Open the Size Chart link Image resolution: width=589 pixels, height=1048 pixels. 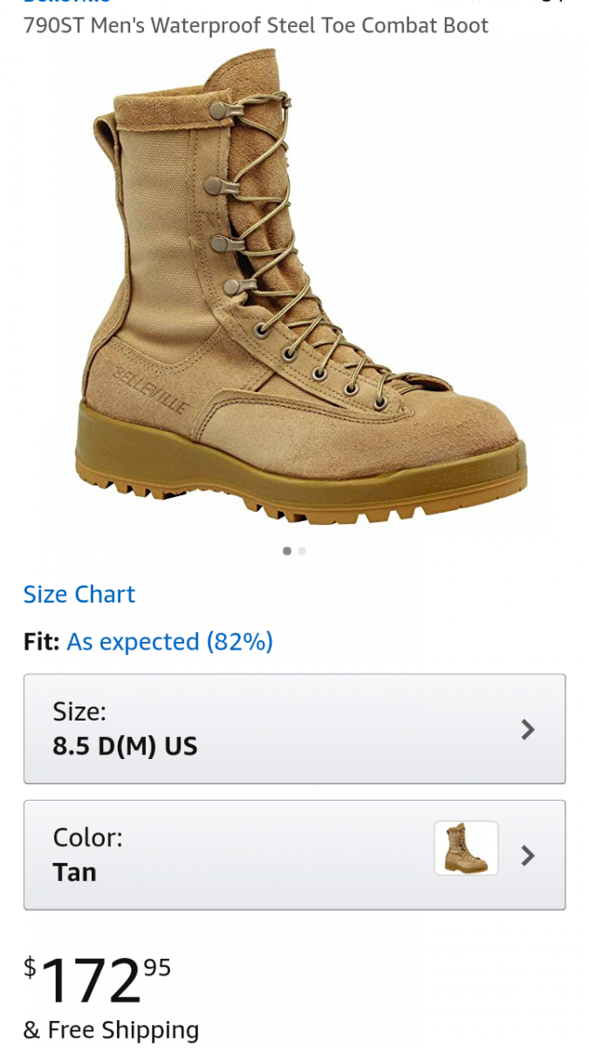[x=79, y=594]
